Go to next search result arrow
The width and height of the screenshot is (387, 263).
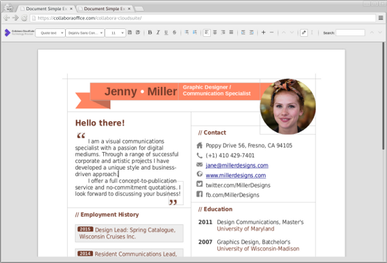click(x=380, y=32)
